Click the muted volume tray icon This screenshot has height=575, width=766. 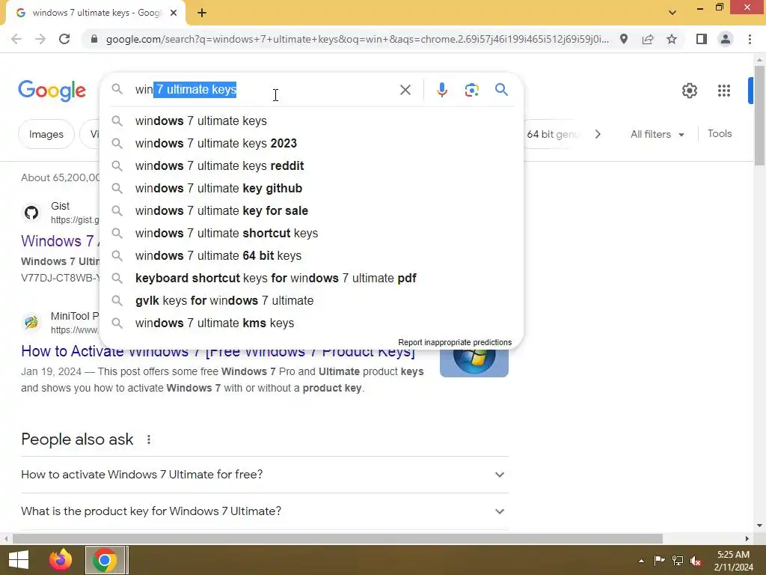[696, 561]
